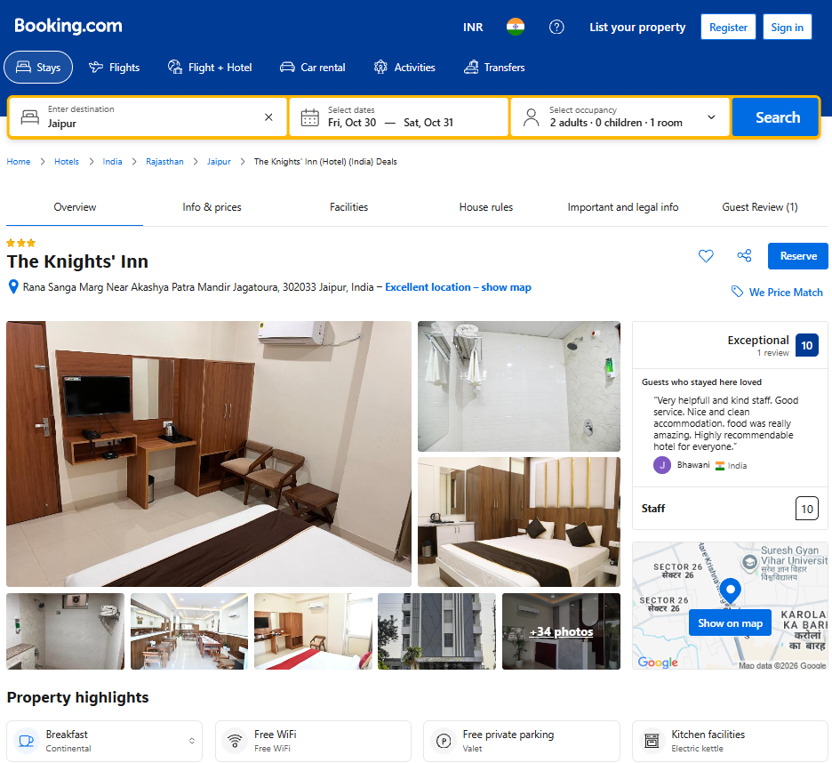Open the Sat, Oct 31 check-out date
Viewport: 832px width, 763px height.
point(428,123)
